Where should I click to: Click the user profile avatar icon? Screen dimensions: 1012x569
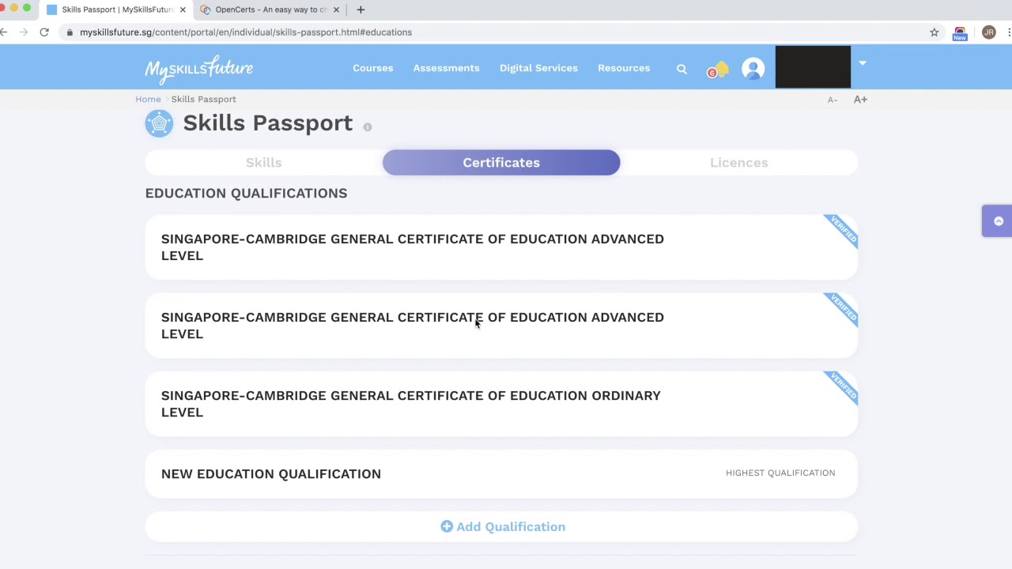tap(753, 69)
